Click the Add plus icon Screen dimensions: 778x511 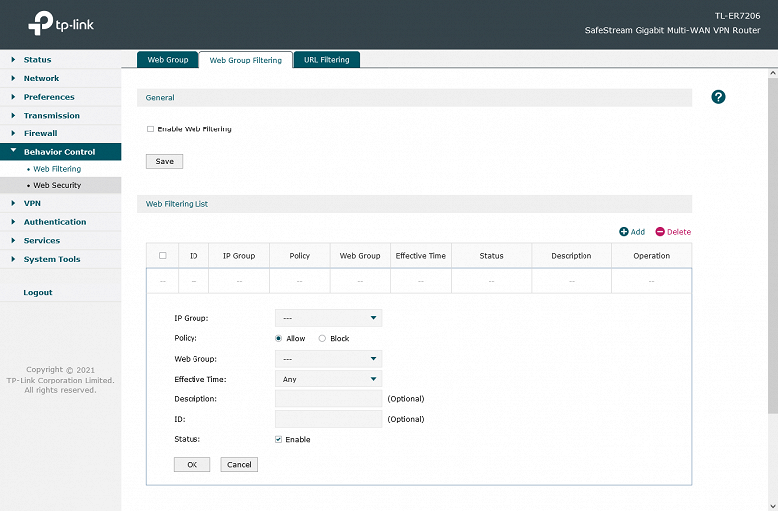point(623,232)
